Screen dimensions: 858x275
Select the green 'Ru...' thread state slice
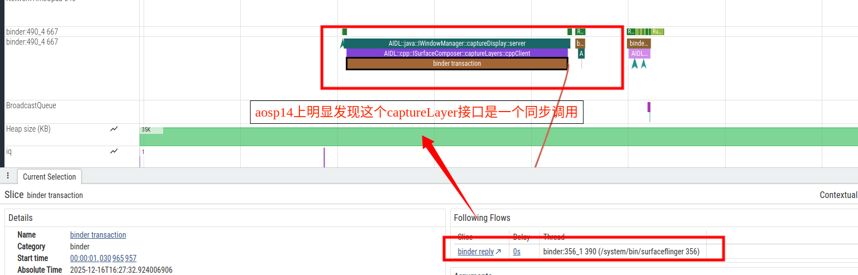point(657,32)
